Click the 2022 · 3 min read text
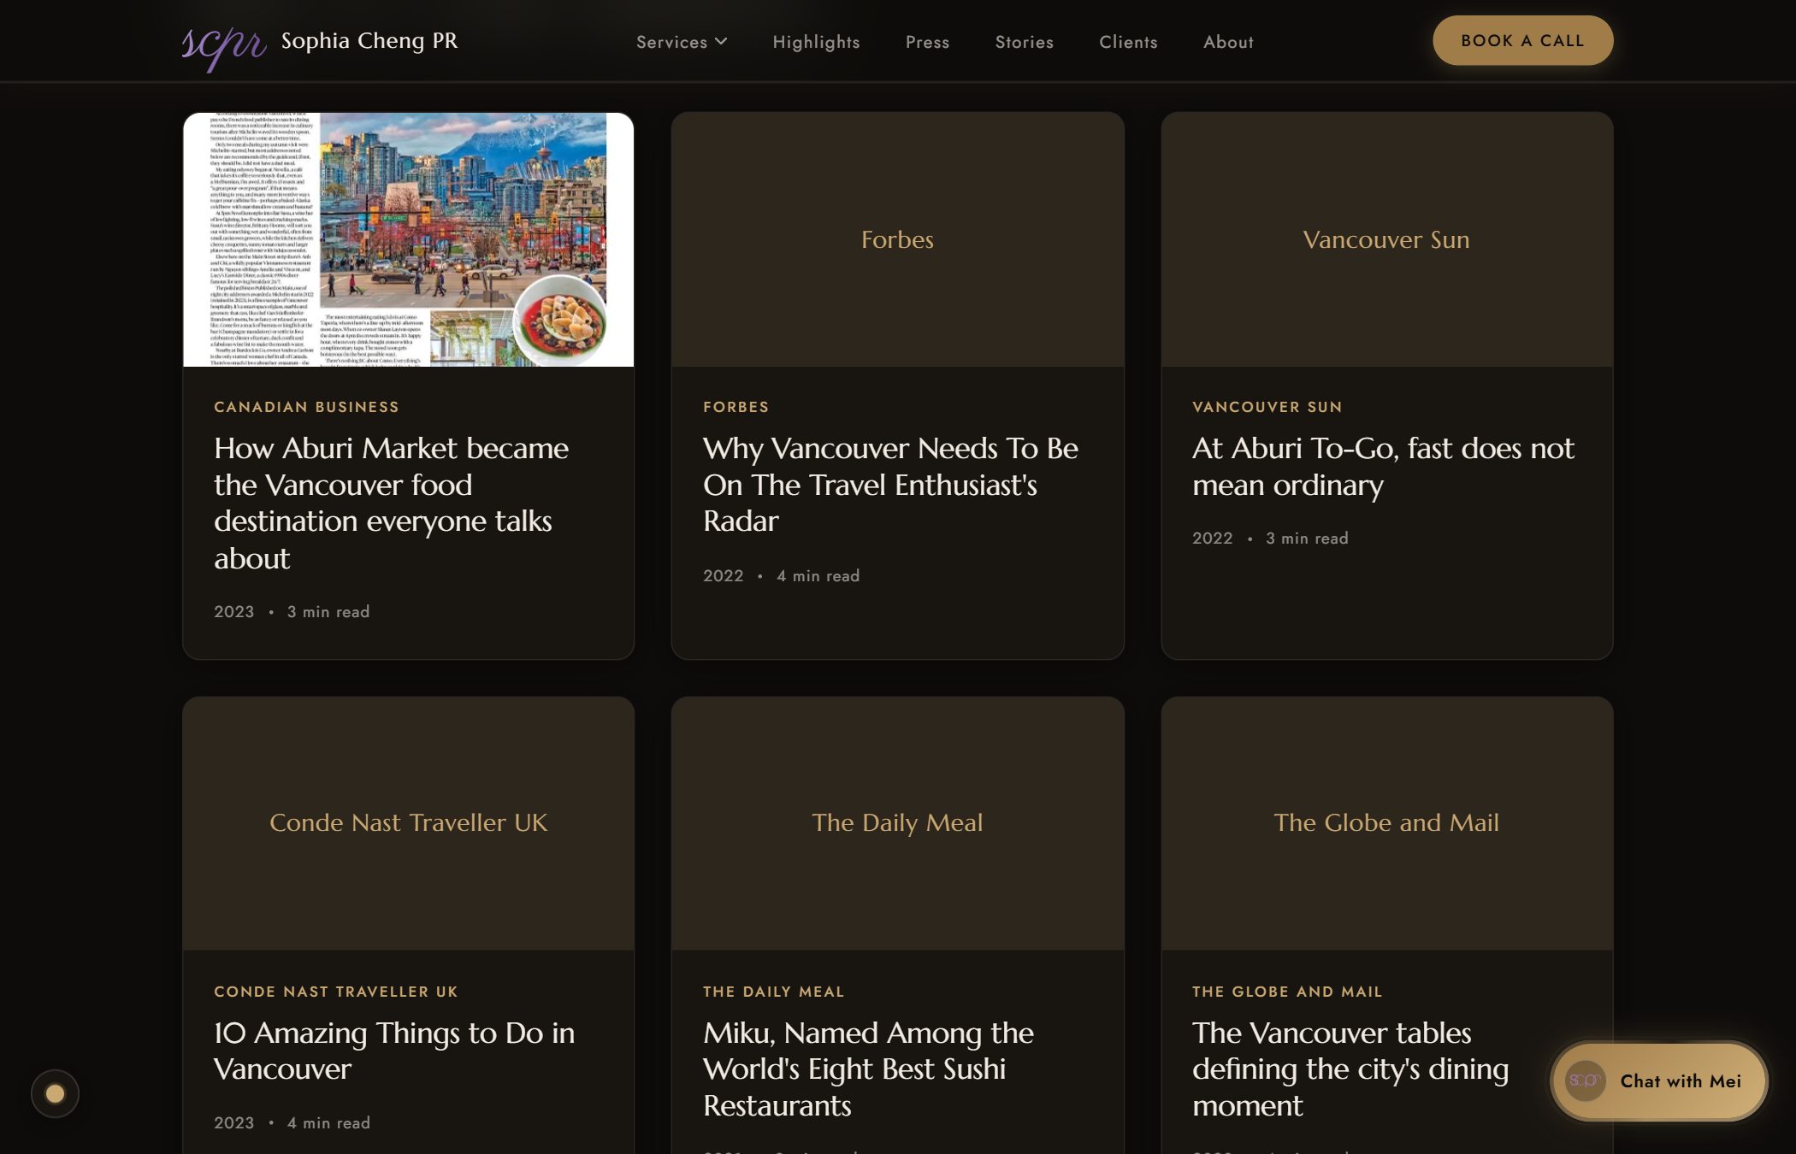The width and height of the screenshot is (1796, 1154). pos(1270,539)
